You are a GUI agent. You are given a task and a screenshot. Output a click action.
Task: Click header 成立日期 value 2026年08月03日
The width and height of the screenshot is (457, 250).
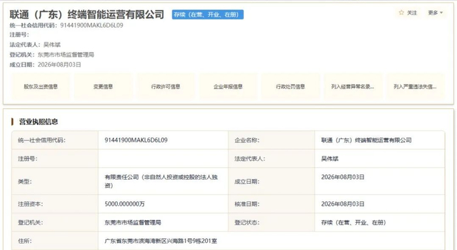point(59,64)
